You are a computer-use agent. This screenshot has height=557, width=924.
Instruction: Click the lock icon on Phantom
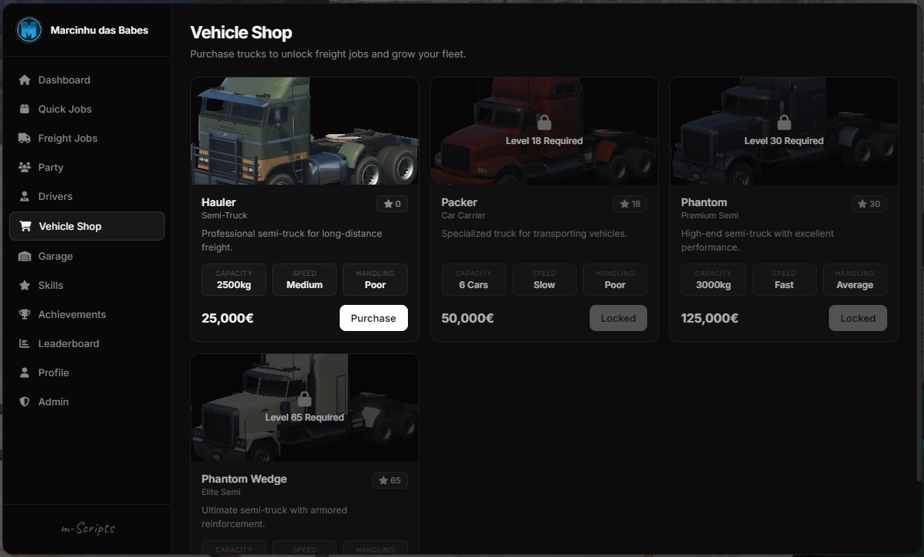point(784,123)
